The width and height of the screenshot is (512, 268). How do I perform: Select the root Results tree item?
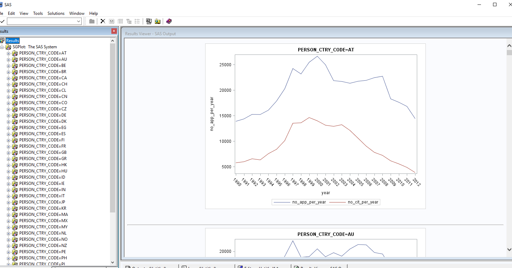pyautogui.click(x=12, y=41)
